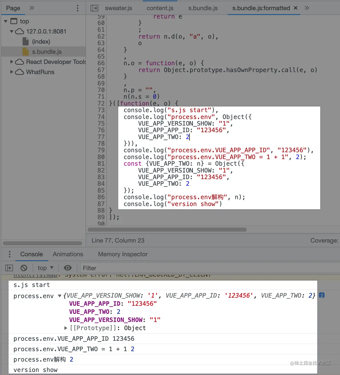Click the code line console.log("s.js start")
Viewport: 340px width, 375px height.
pos(171,110)
